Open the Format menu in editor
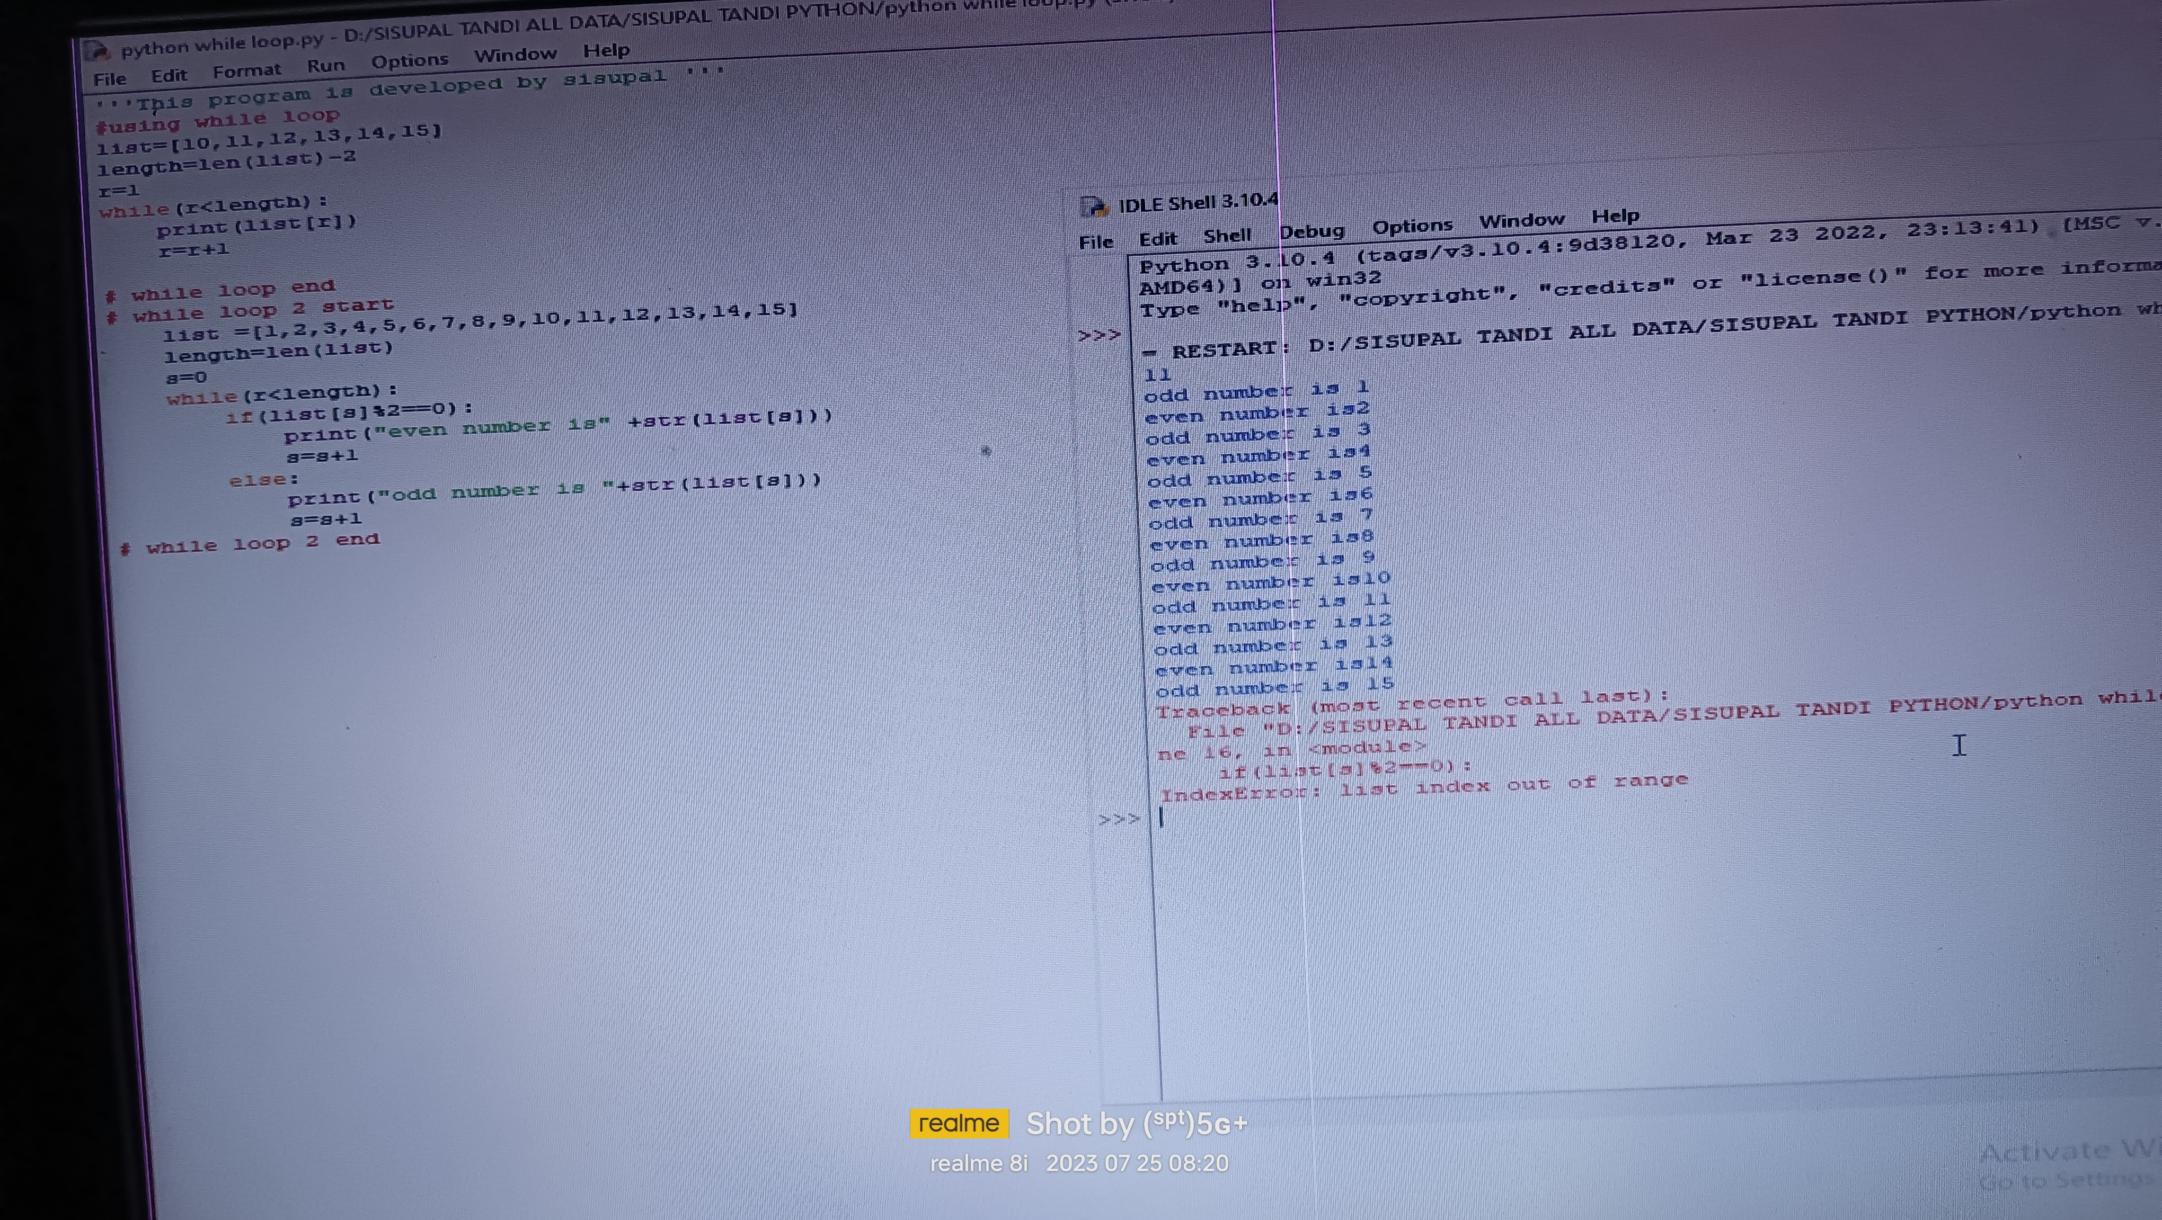This screenshot has height=1220, width=2162. [x=246, y=70]
